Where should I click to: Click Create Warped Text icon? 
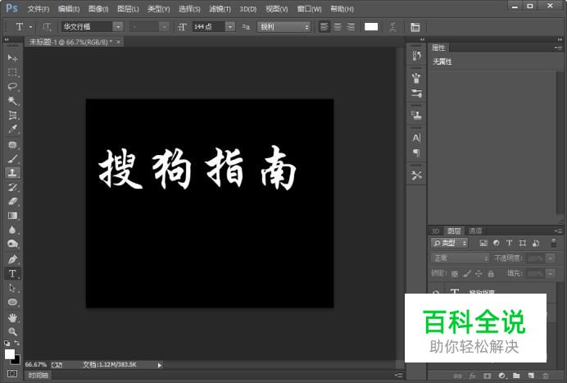[393, 27]
